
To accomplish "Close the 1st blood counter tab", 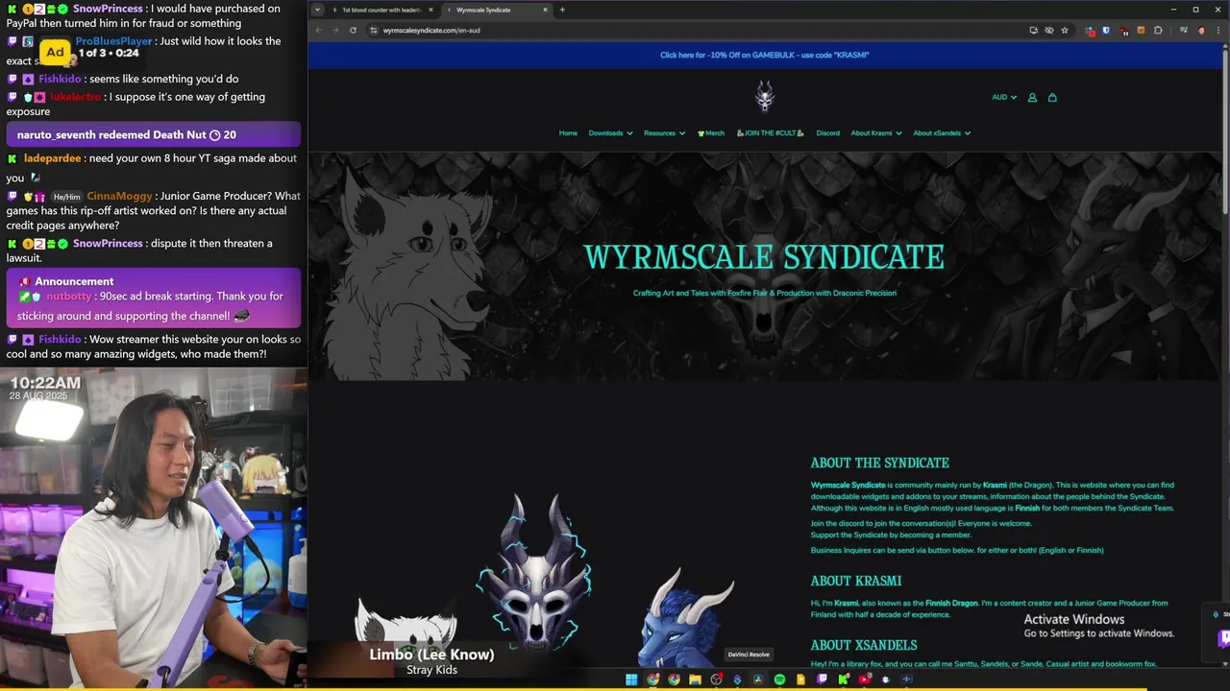I will point(430,10).
